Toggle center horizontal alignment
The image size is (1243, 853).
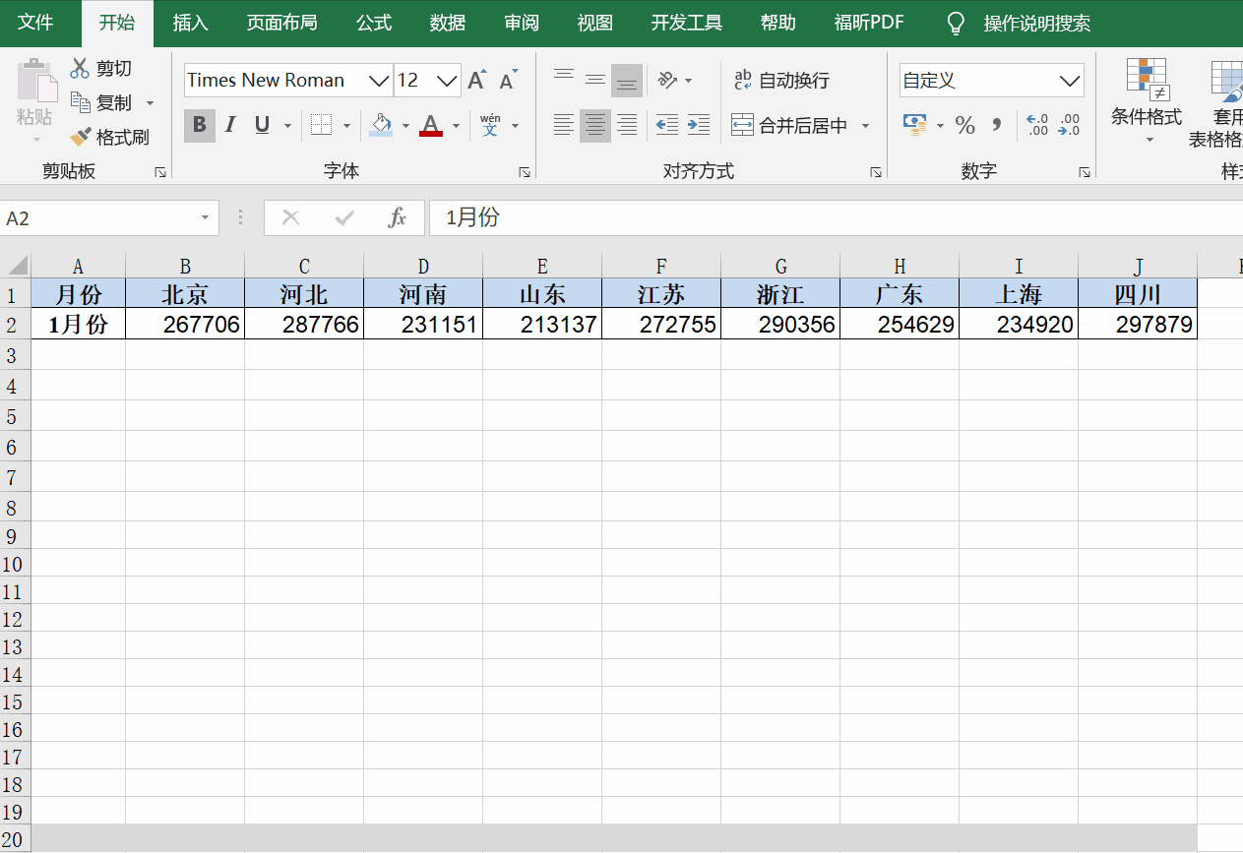pyautogui.click(x=595, y=125)
